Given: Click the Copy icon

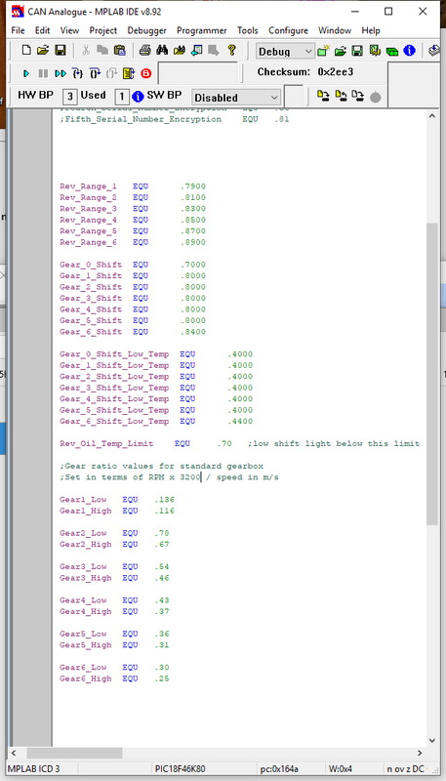Looking at the screenshot, I should pos(102,51).
